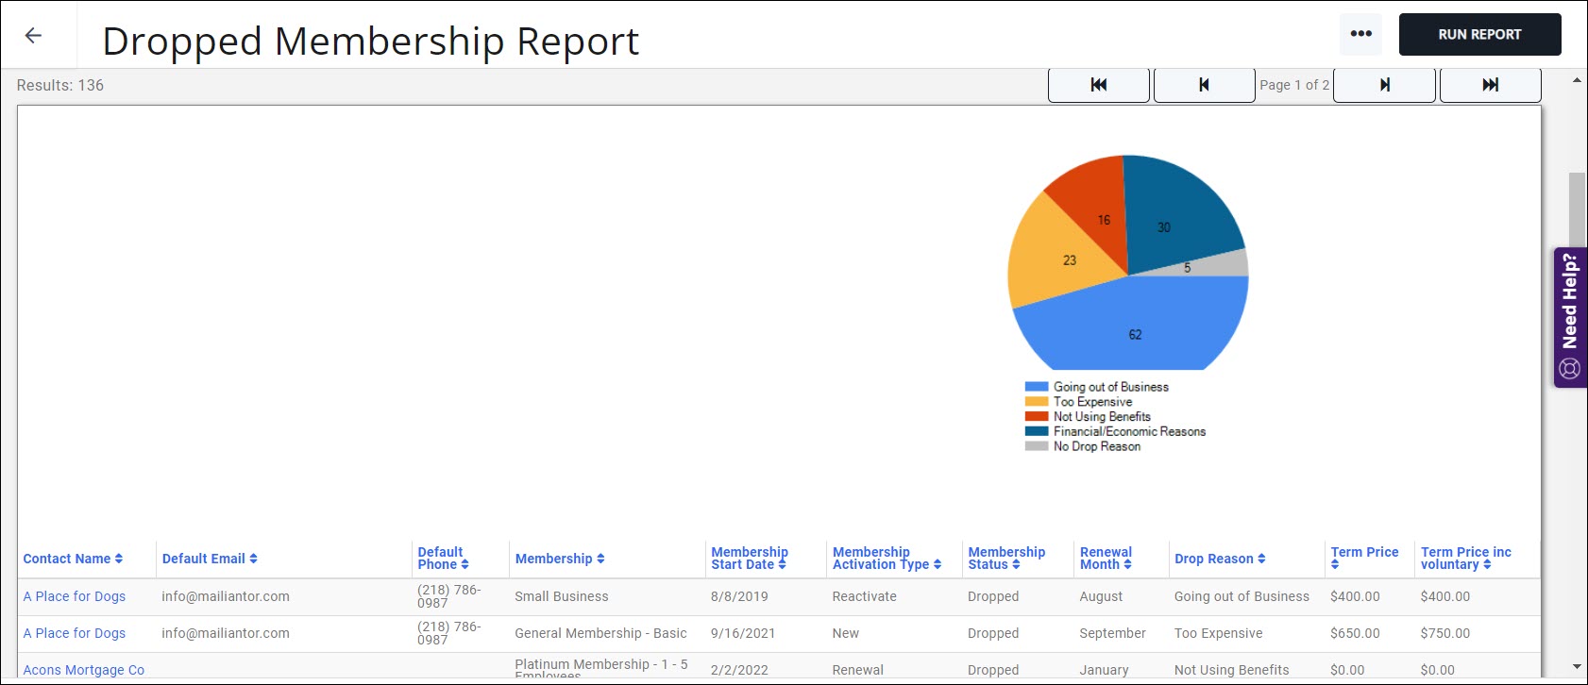Sort by Renewal Month column
Image resolution: width=1588 pixels, height=685 pixels.
click(1105, 558)
